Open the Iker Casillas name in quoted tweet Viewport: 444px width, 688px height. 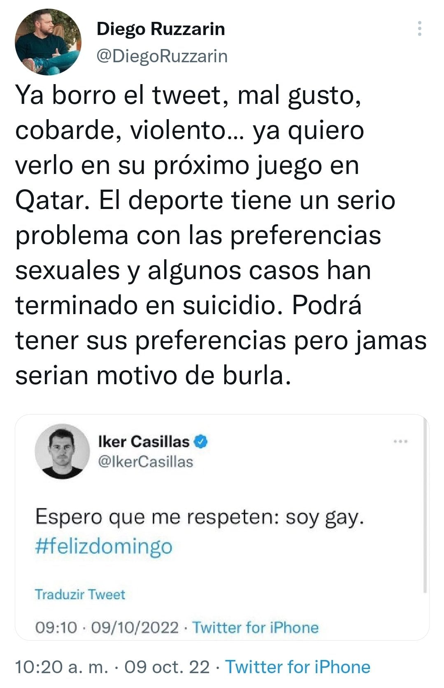(144, 441)
